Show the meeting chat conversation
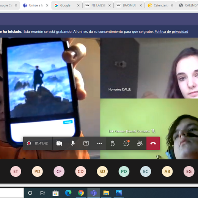The image size is (198, 198). 126,143
